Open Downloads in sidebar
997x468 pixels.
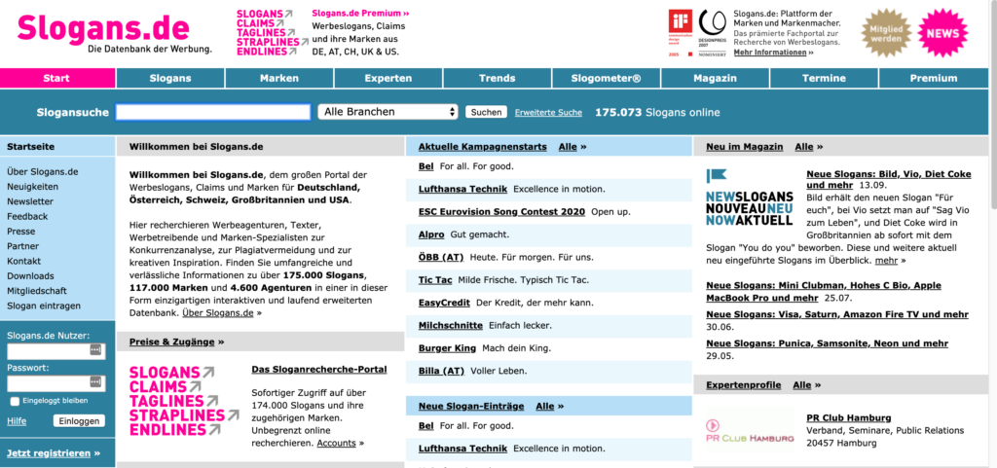click(x=30, y=276)
